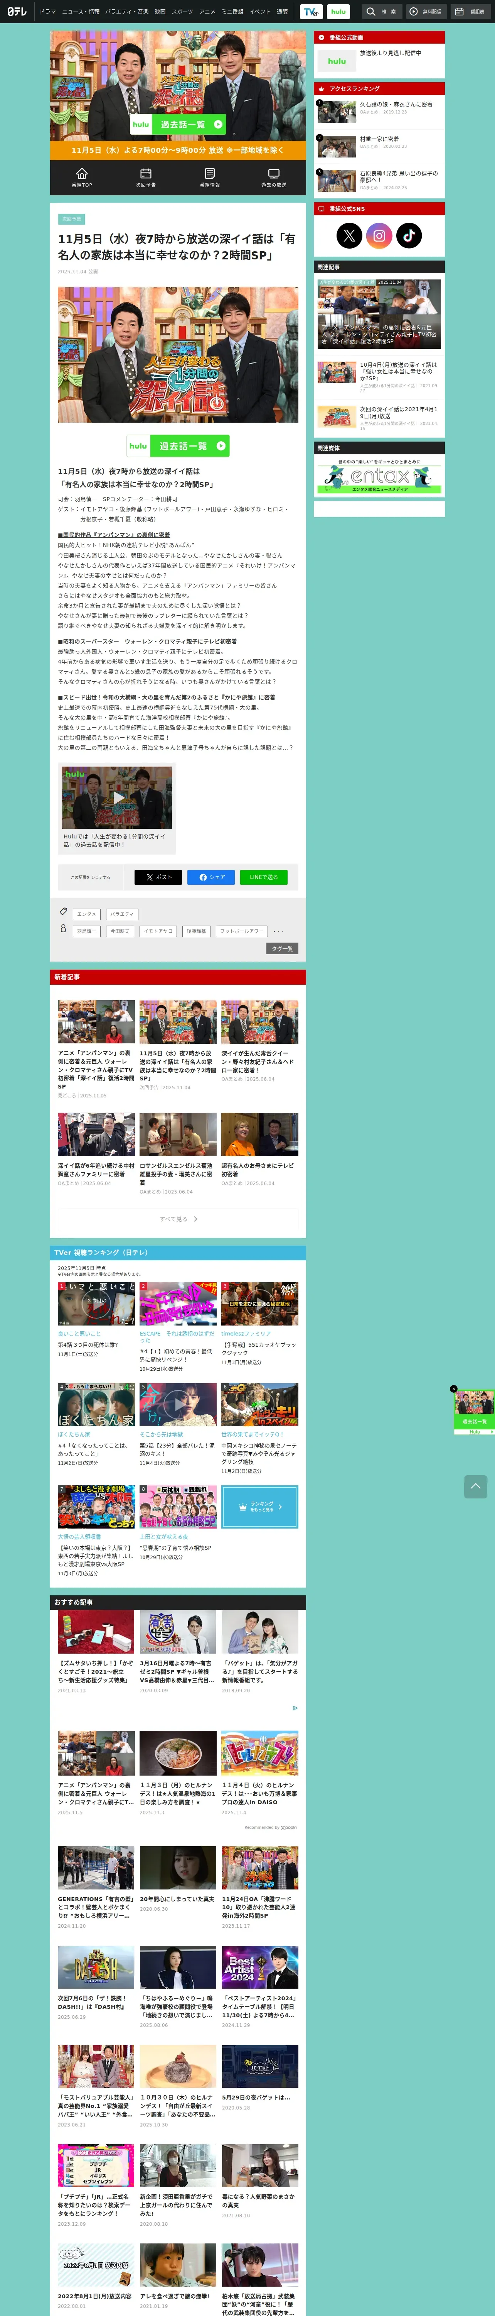The height and width of the screenshot is (2316, 495).
Task: Open 次回予告 category label above headline
Action: pos(71,219)
